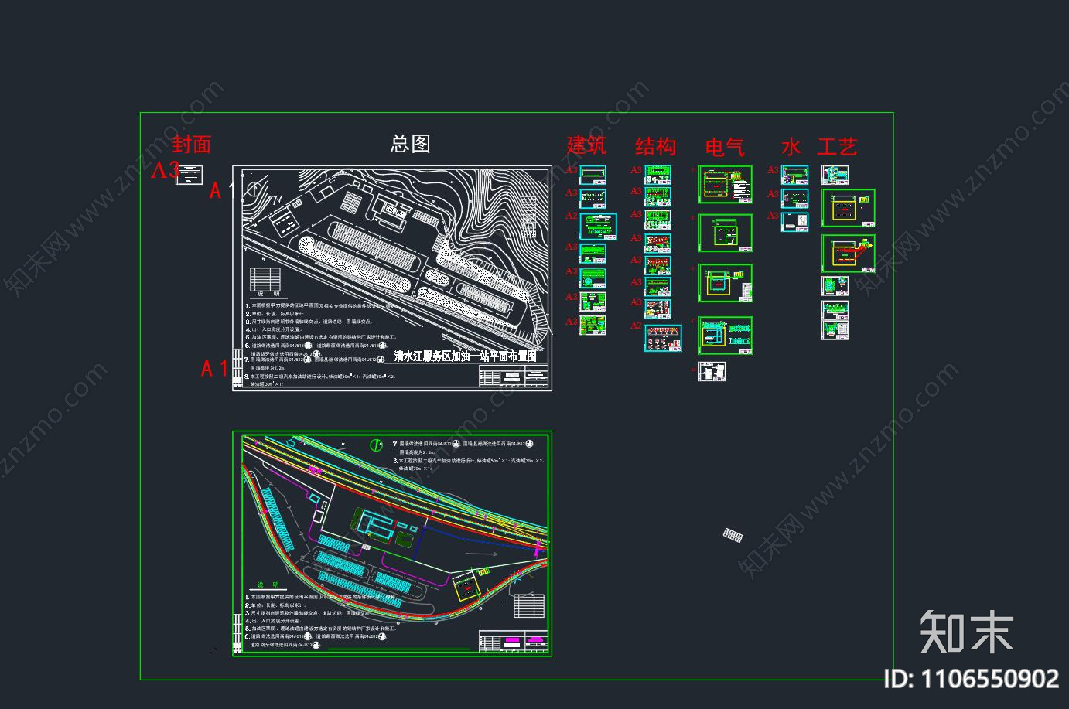Select the small white-framed sheet below 电气 drawings
This screenshot has width=1069, height=709.
pyautogui.click(x=712, y=371)
